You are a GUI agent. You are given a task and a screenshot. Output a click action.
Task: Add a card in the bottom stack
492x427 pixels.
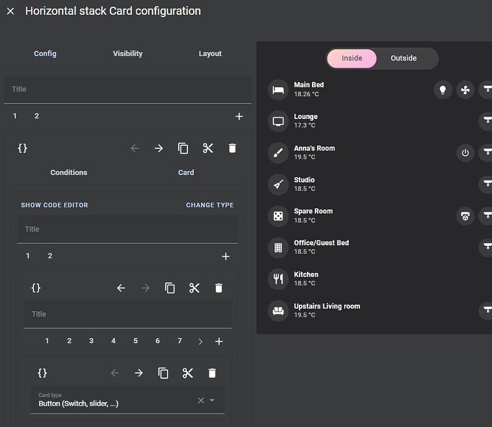click(219, 342)
